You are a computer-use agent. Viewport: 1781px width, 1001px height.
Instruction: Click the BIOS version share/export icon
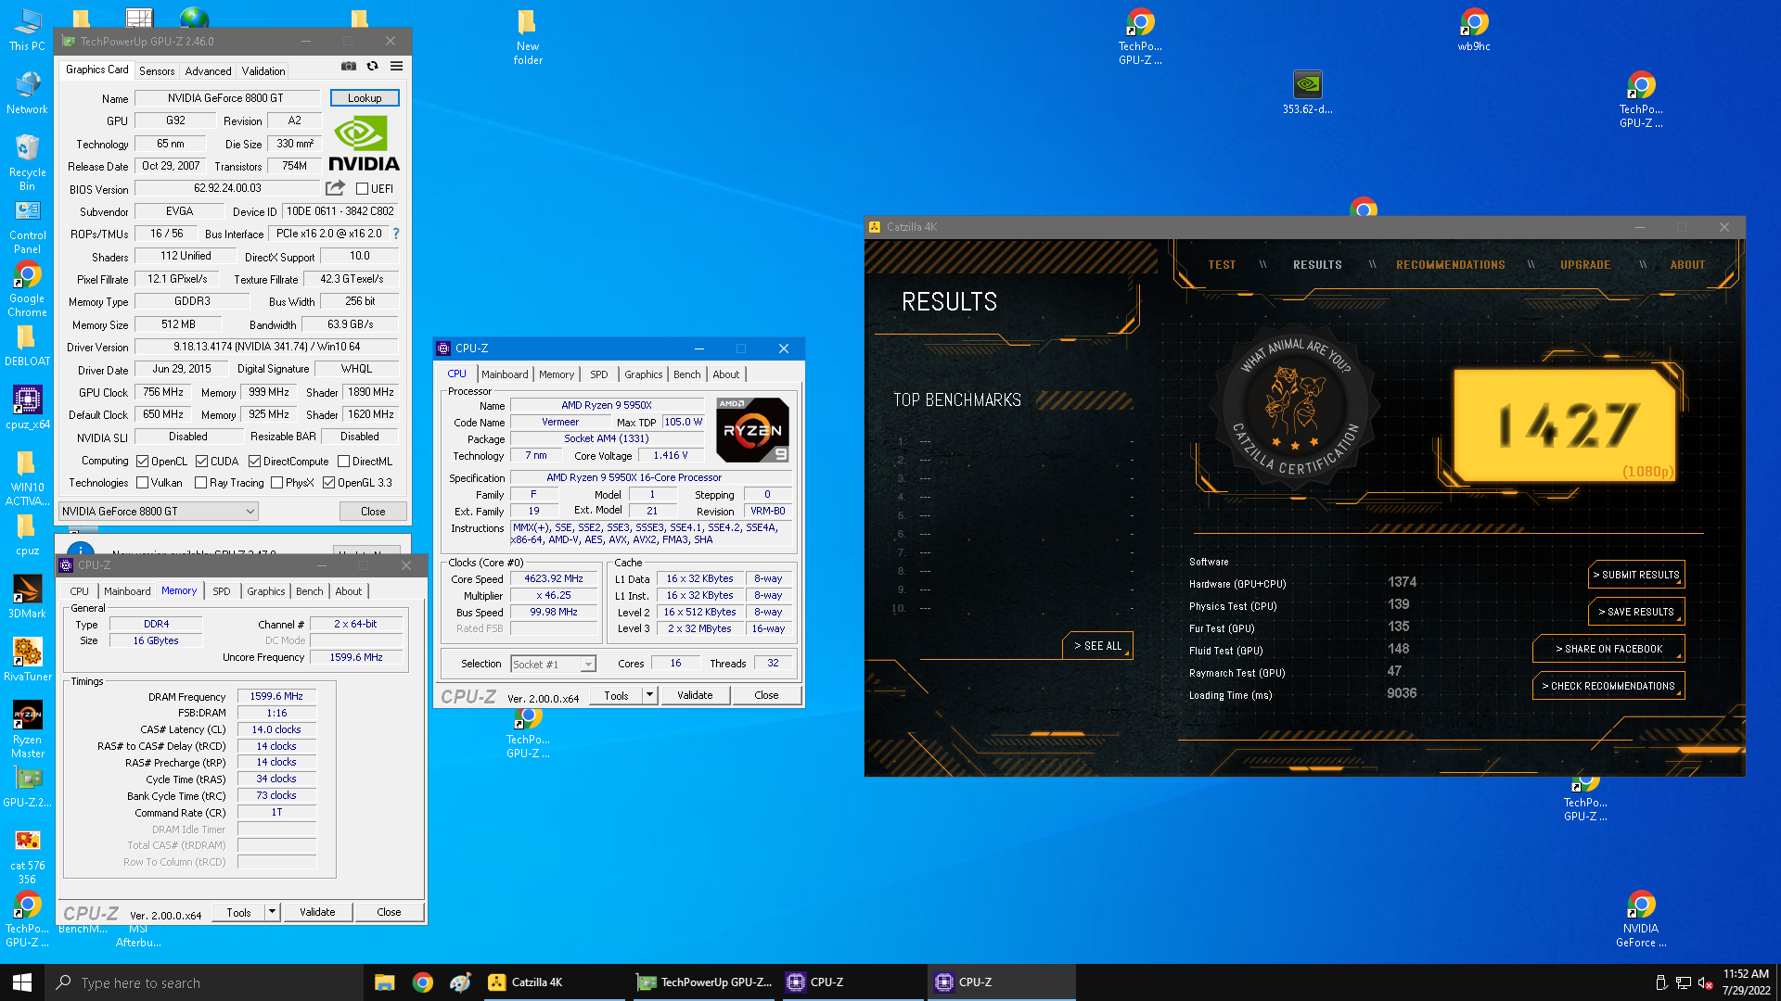point(335,188)
